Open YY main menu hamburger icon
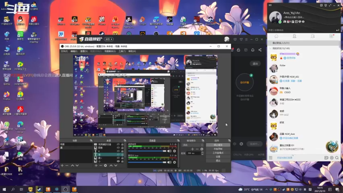Image resolution: width=343 pixels, height=193 pixels. click(x=271, y=158)
